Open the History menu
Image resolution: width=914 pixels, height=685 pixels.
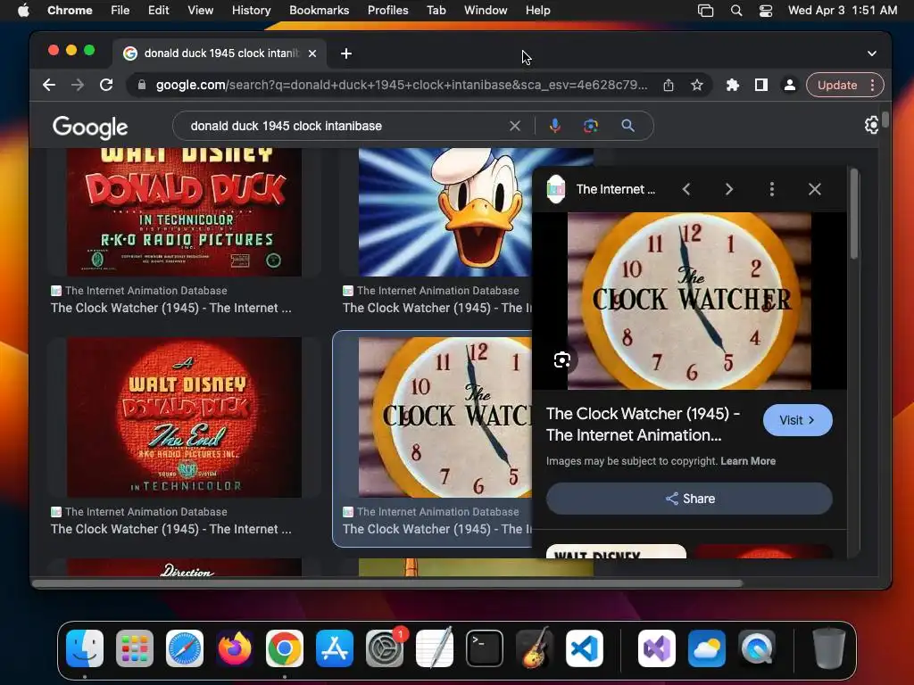(x=251, y=11)
